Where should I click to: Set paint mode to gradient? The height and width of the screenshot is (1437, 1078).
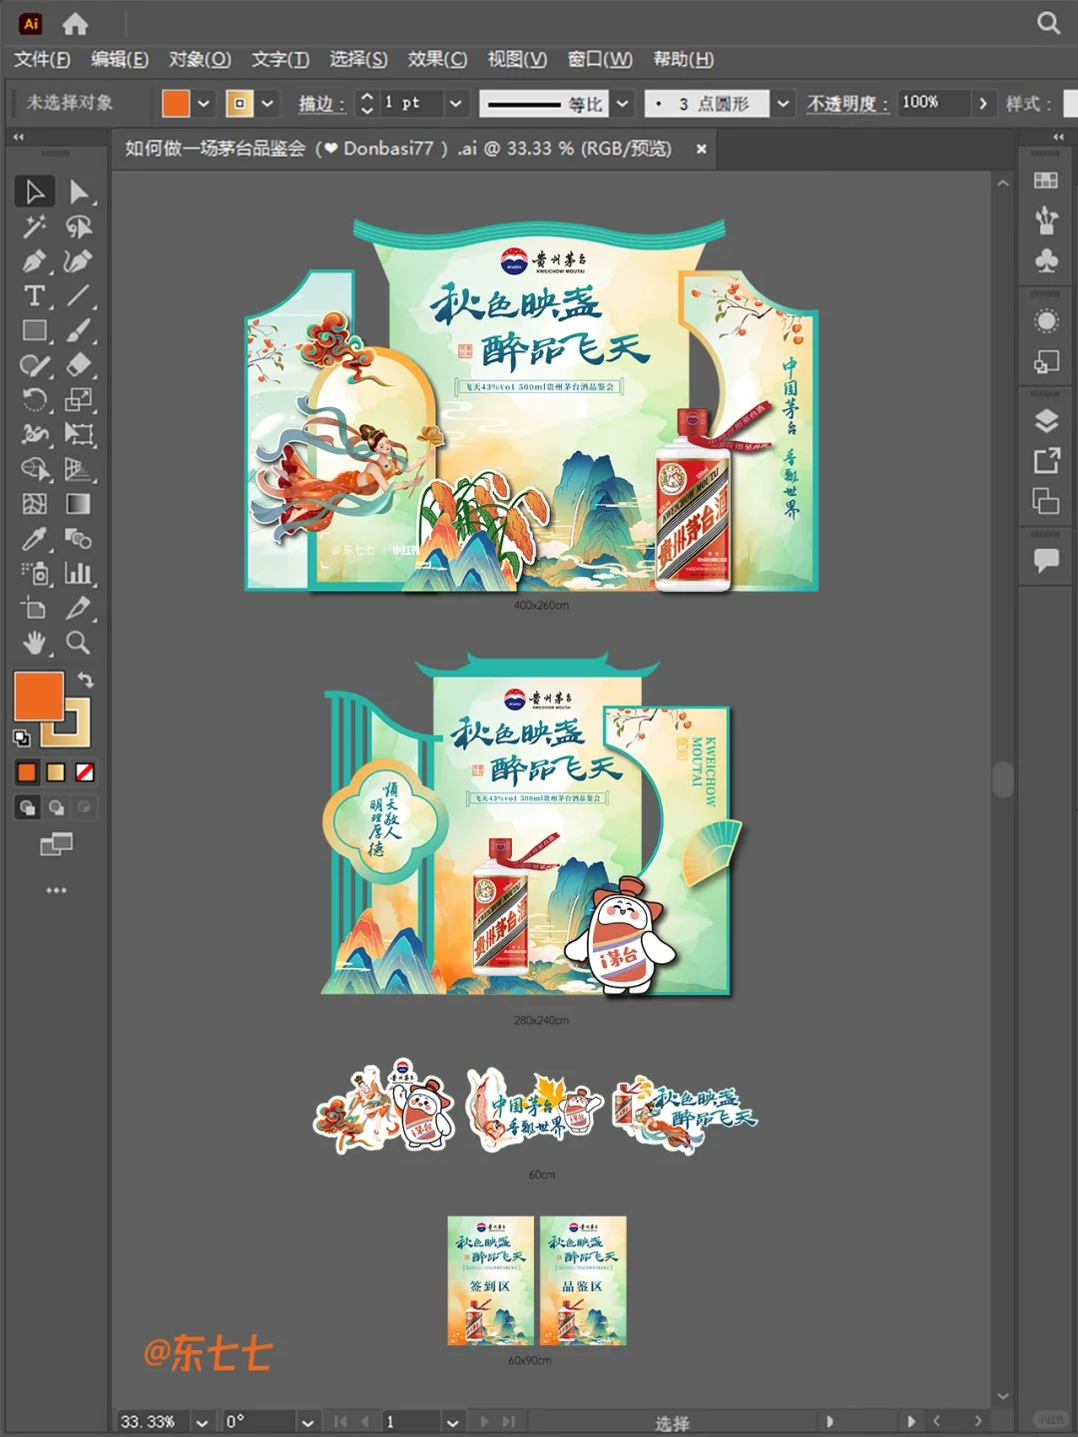click(x=56, y=772)
